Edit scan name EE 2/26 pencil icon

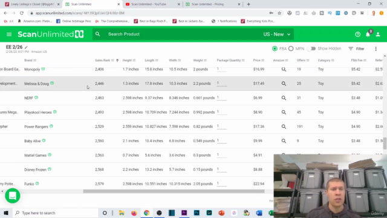tap(26, 47)
